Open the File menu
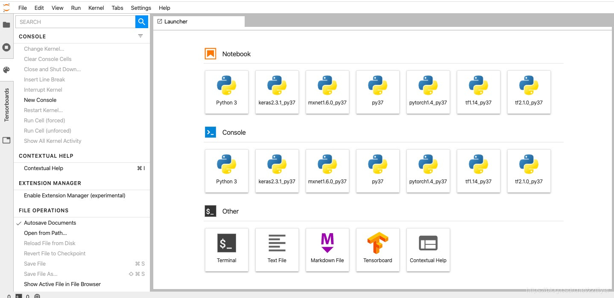This screenshot has height=298, width=614. click(x=23, y=8)
